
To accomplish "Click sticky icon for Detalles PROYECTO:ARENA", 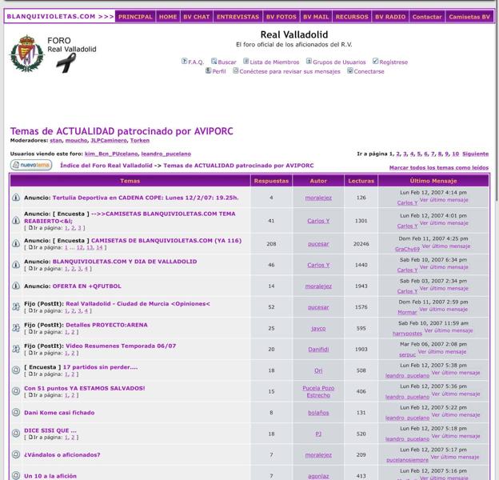I will 16,328.
